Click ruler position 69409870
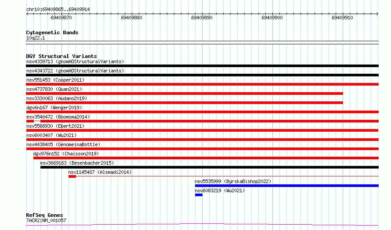 [61, 18]
